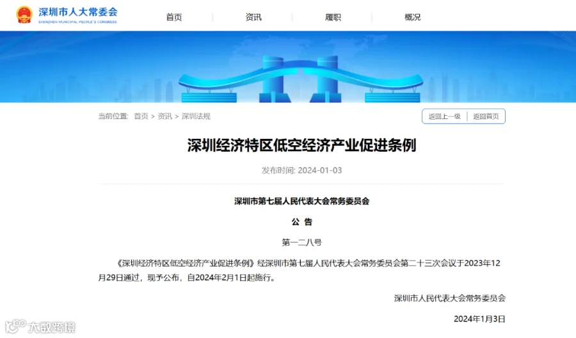Viewport: 576px width, 338px height.
Task: Click the paragraph line mentioning 第二十三次会议
Action: 308,263
